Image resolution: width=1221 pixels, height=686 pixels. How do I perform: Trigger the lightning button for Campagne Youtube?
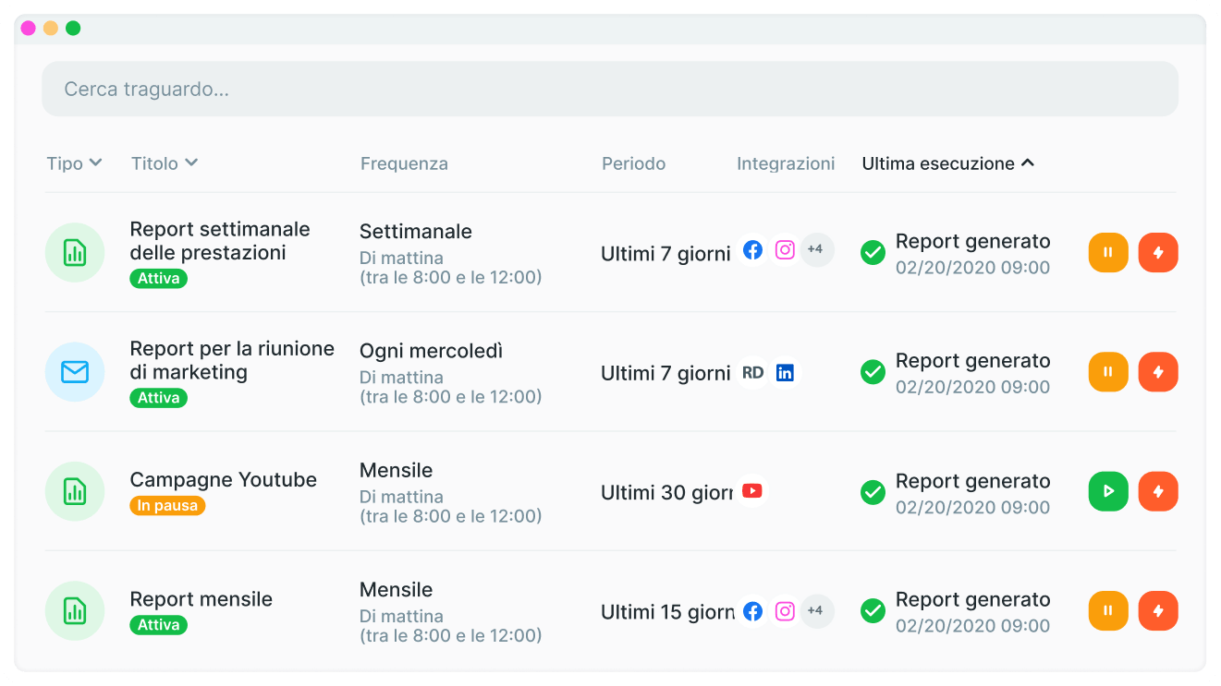[x=1158, y=491]
